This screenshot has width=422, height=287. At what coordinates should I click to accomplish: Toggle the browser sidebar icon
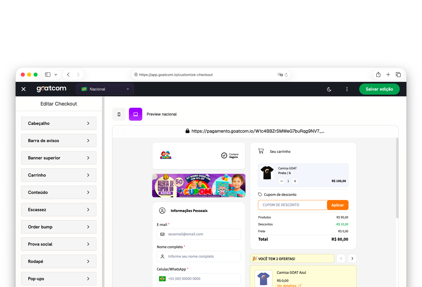pos(48,75)
